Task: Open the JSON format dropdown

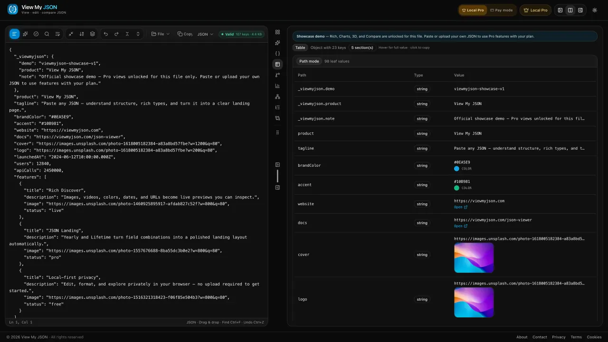Action: [x=205, y=34]
